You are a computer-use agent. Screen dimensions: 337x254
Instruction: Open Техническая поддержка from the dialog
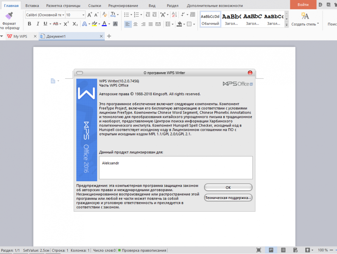click(x=228, y=198)
